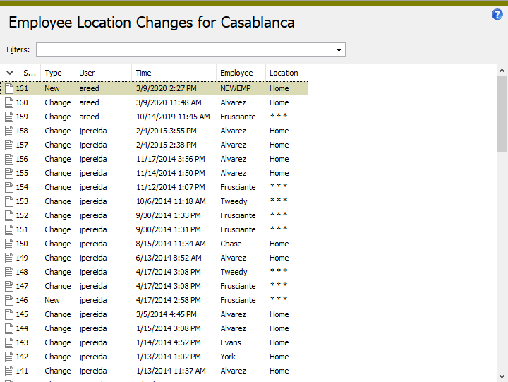Select the Evans entry in row 143

tap(231, 342)
